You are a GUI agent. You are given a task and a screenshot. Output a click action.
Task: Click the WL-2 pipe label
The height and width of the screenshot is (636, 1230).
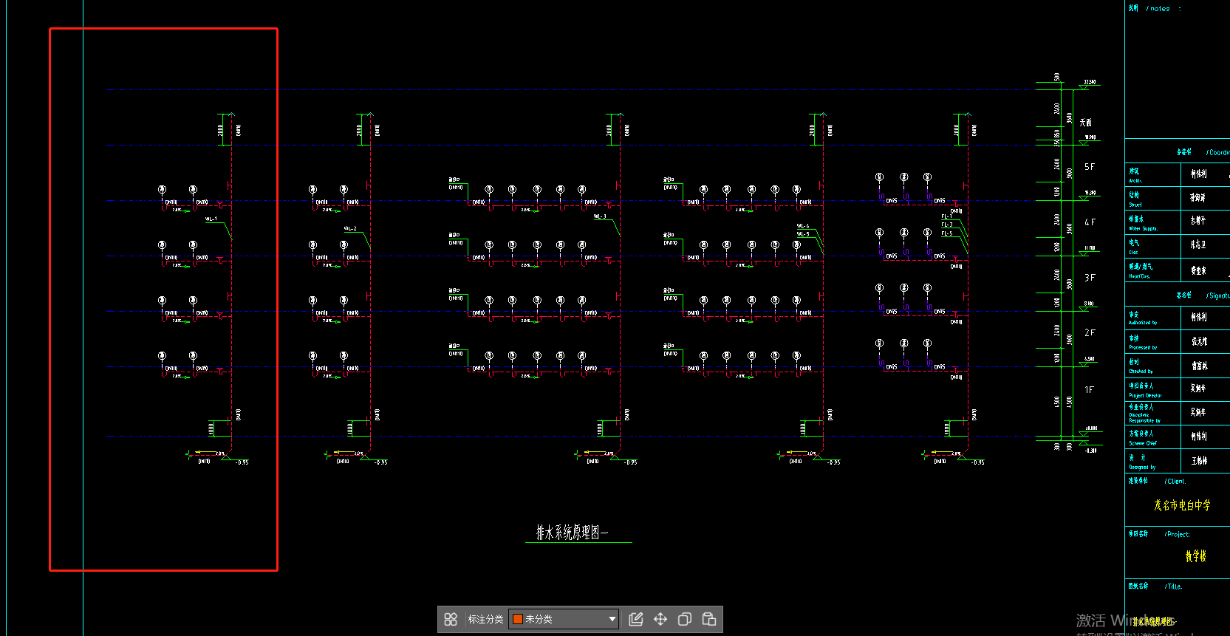[350, 228]
